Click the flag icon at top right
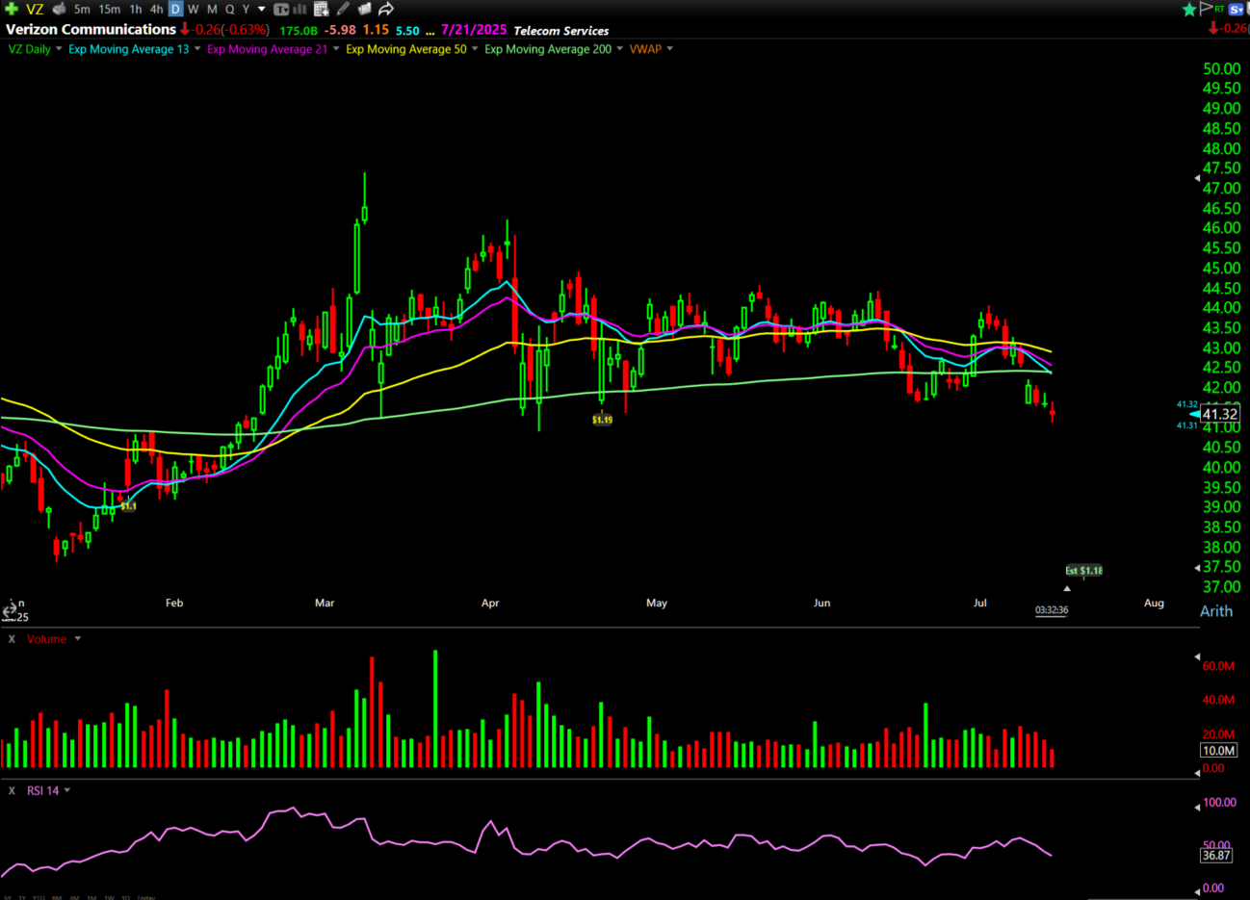 click(1206, 9)
